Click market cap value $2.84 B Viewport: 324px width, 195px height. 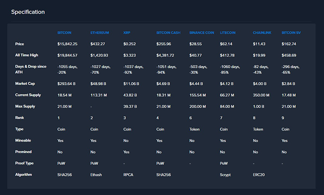tap(288, 84)
